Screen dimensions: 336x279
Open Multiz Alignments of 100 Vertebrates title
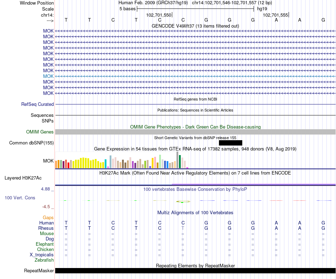point(195,213)
